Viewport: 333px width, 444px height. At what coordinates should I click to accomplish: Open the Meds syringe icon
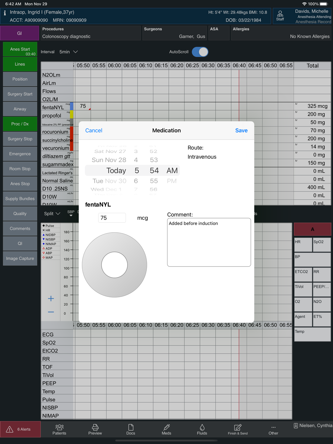click(x=166, y=427)
